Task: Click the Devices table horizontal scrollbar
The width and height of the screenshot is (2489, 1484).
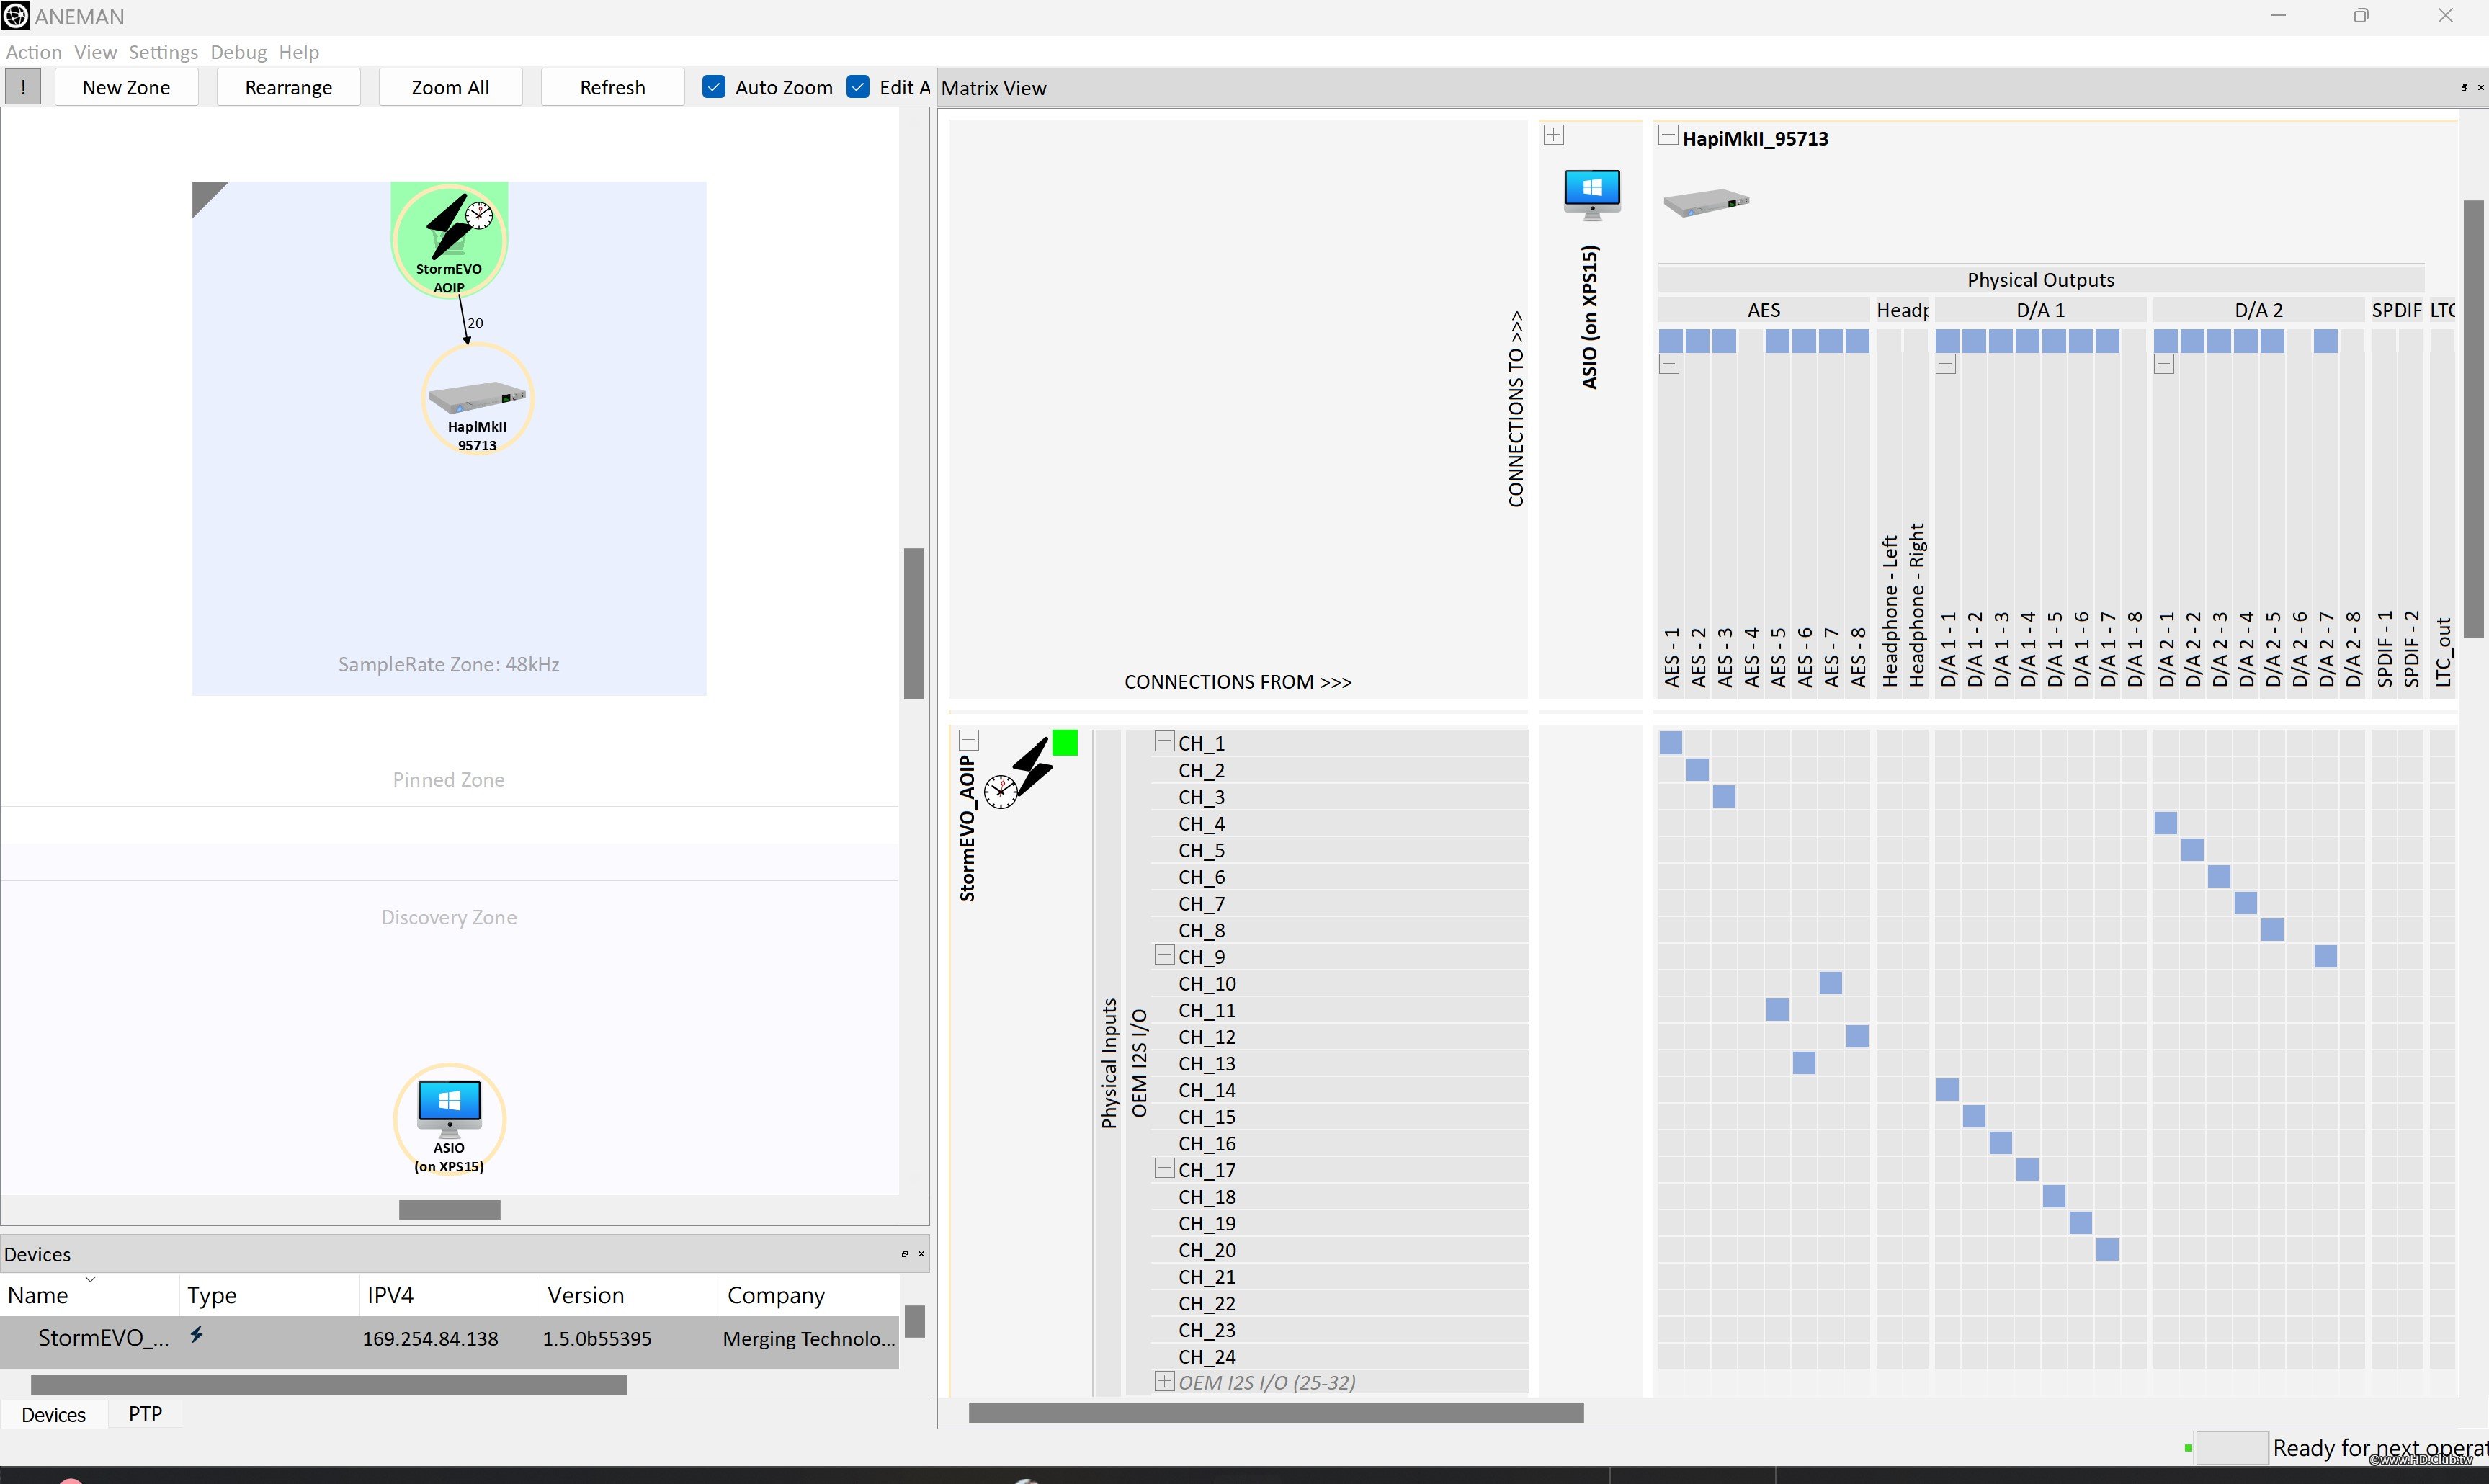Action: [329, 1385]
